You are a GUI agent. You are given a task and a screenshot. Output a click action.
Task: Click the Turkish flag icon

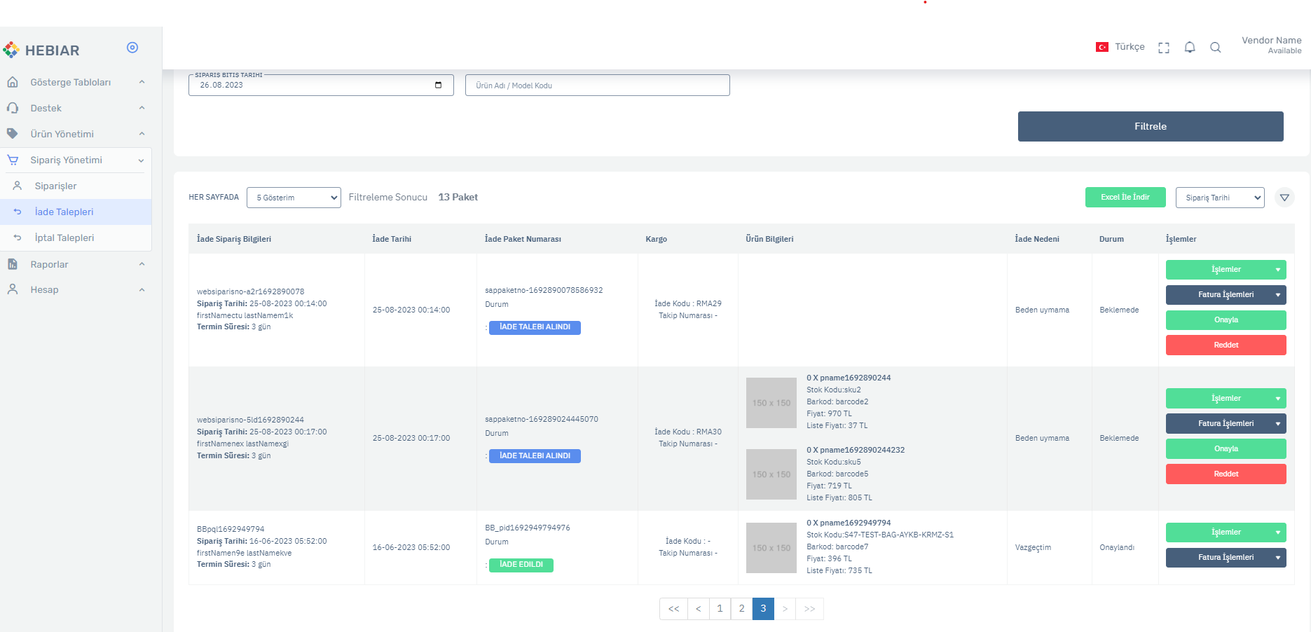point(1102,47)
